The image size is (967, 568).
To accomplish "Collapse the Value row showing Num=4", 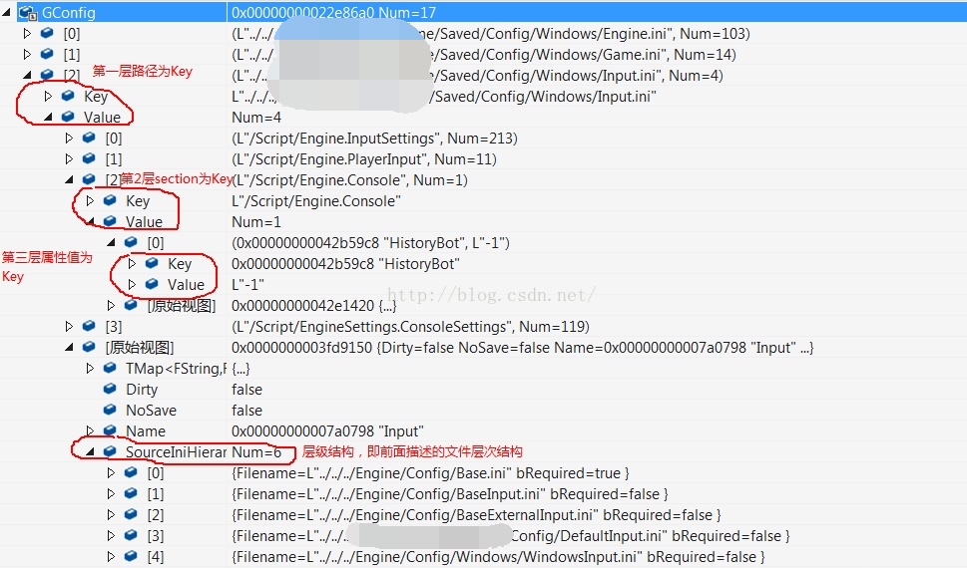I will [x=48, y=117].
